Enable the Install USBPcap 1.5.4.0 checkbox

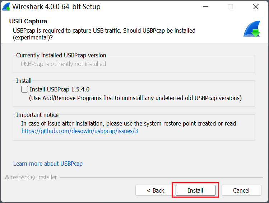click(x=25, y=89)
